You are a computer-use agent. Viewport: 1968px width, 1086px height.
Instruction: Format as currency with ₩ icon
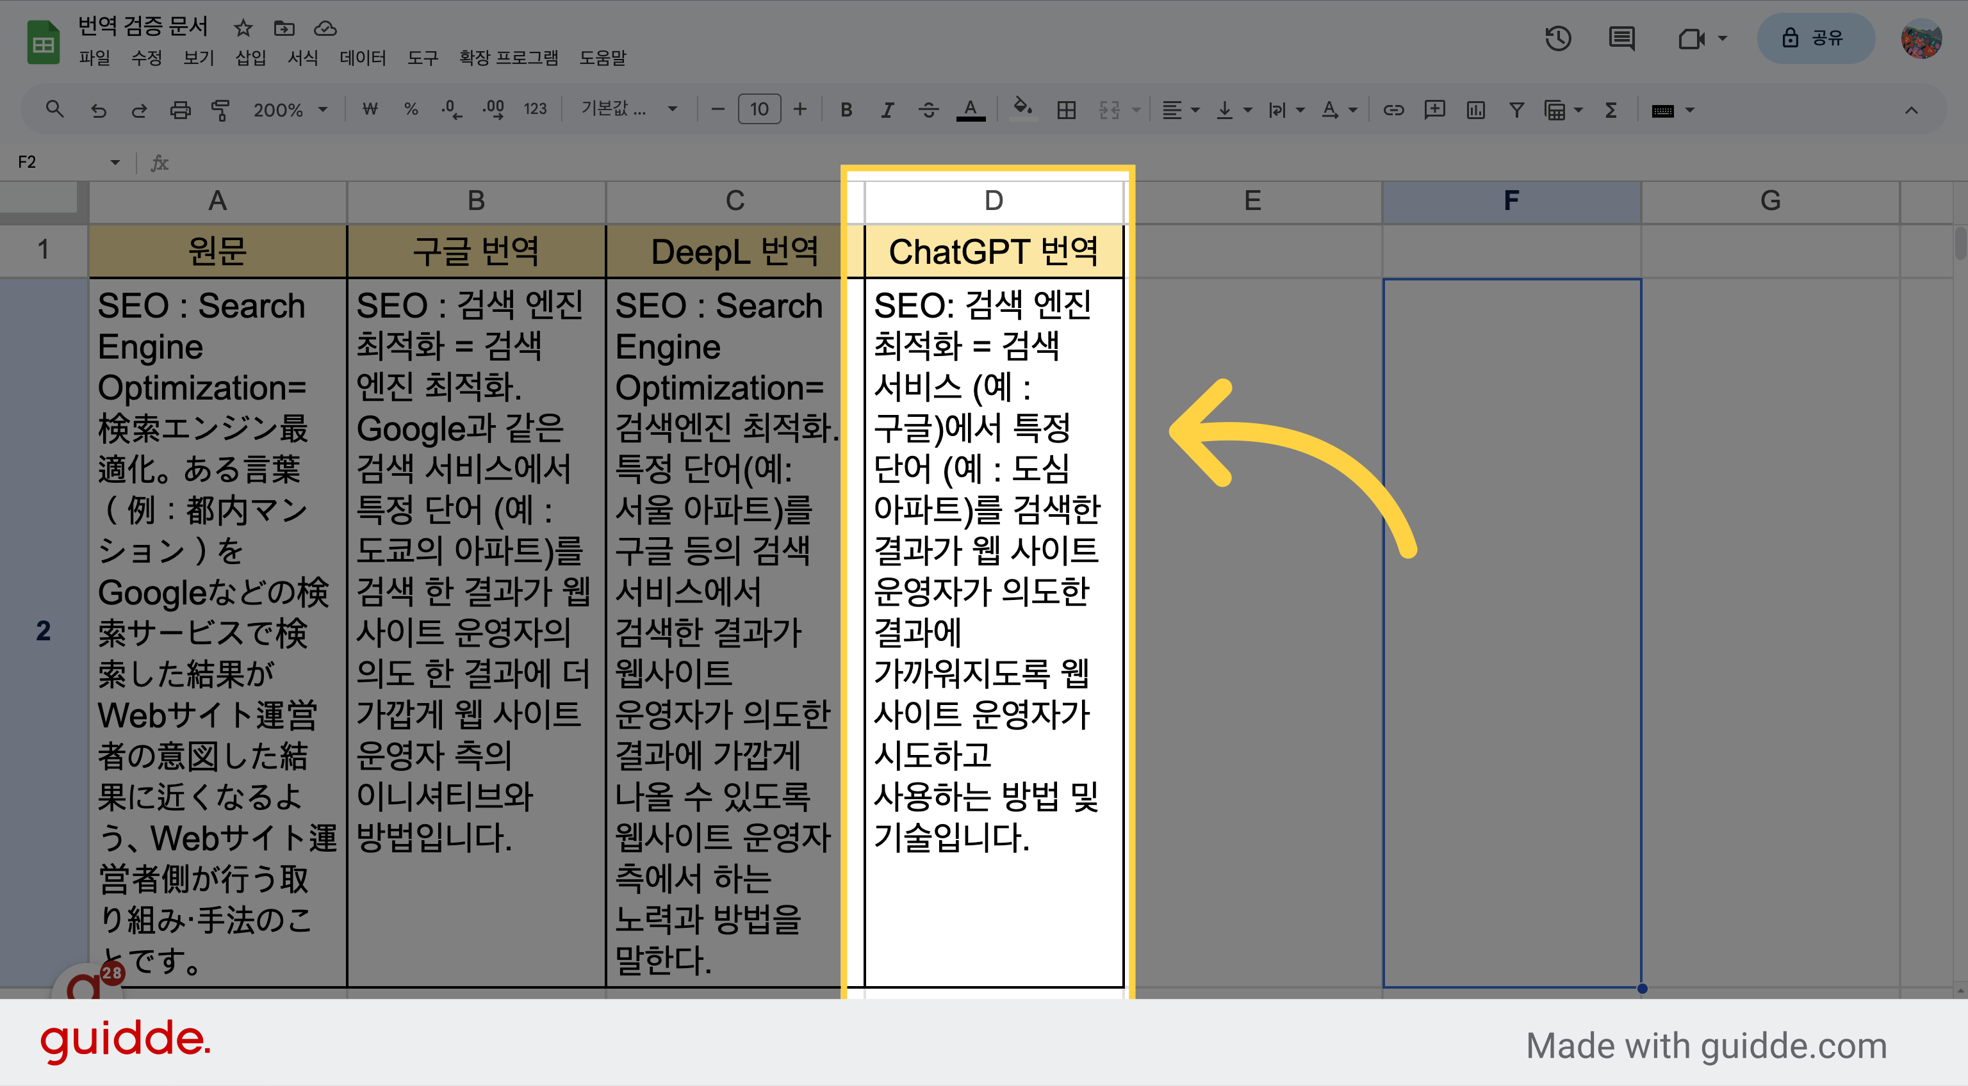[370, 109]
